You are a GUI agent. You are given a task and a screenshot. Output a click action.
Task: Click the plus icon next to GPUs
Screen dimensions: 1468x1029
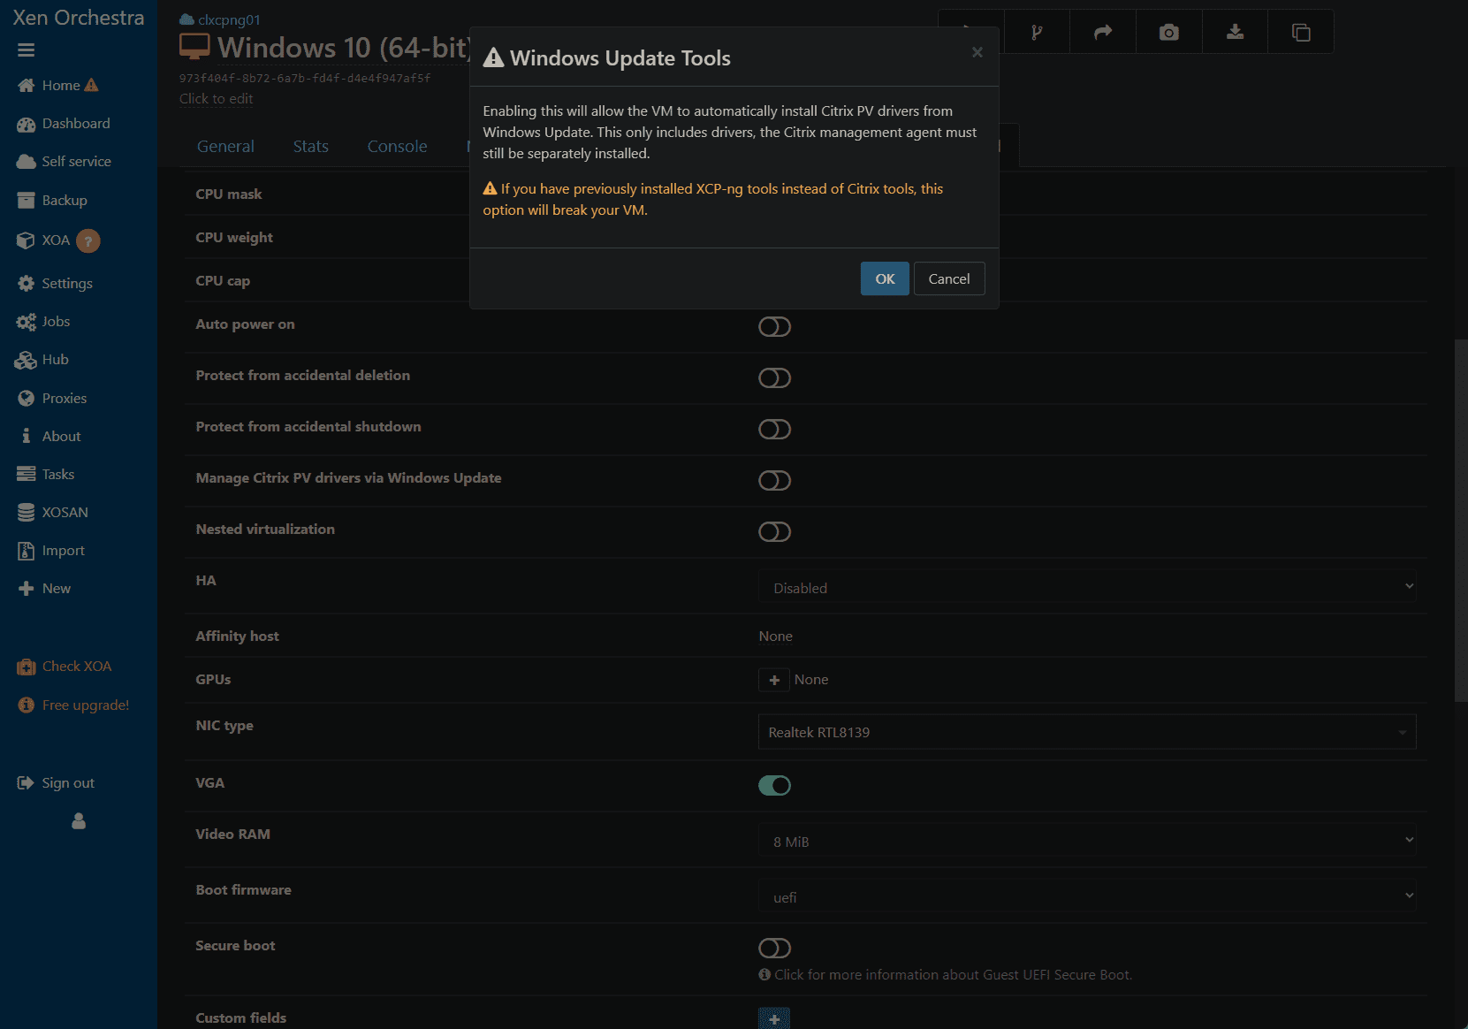point(774,680)
